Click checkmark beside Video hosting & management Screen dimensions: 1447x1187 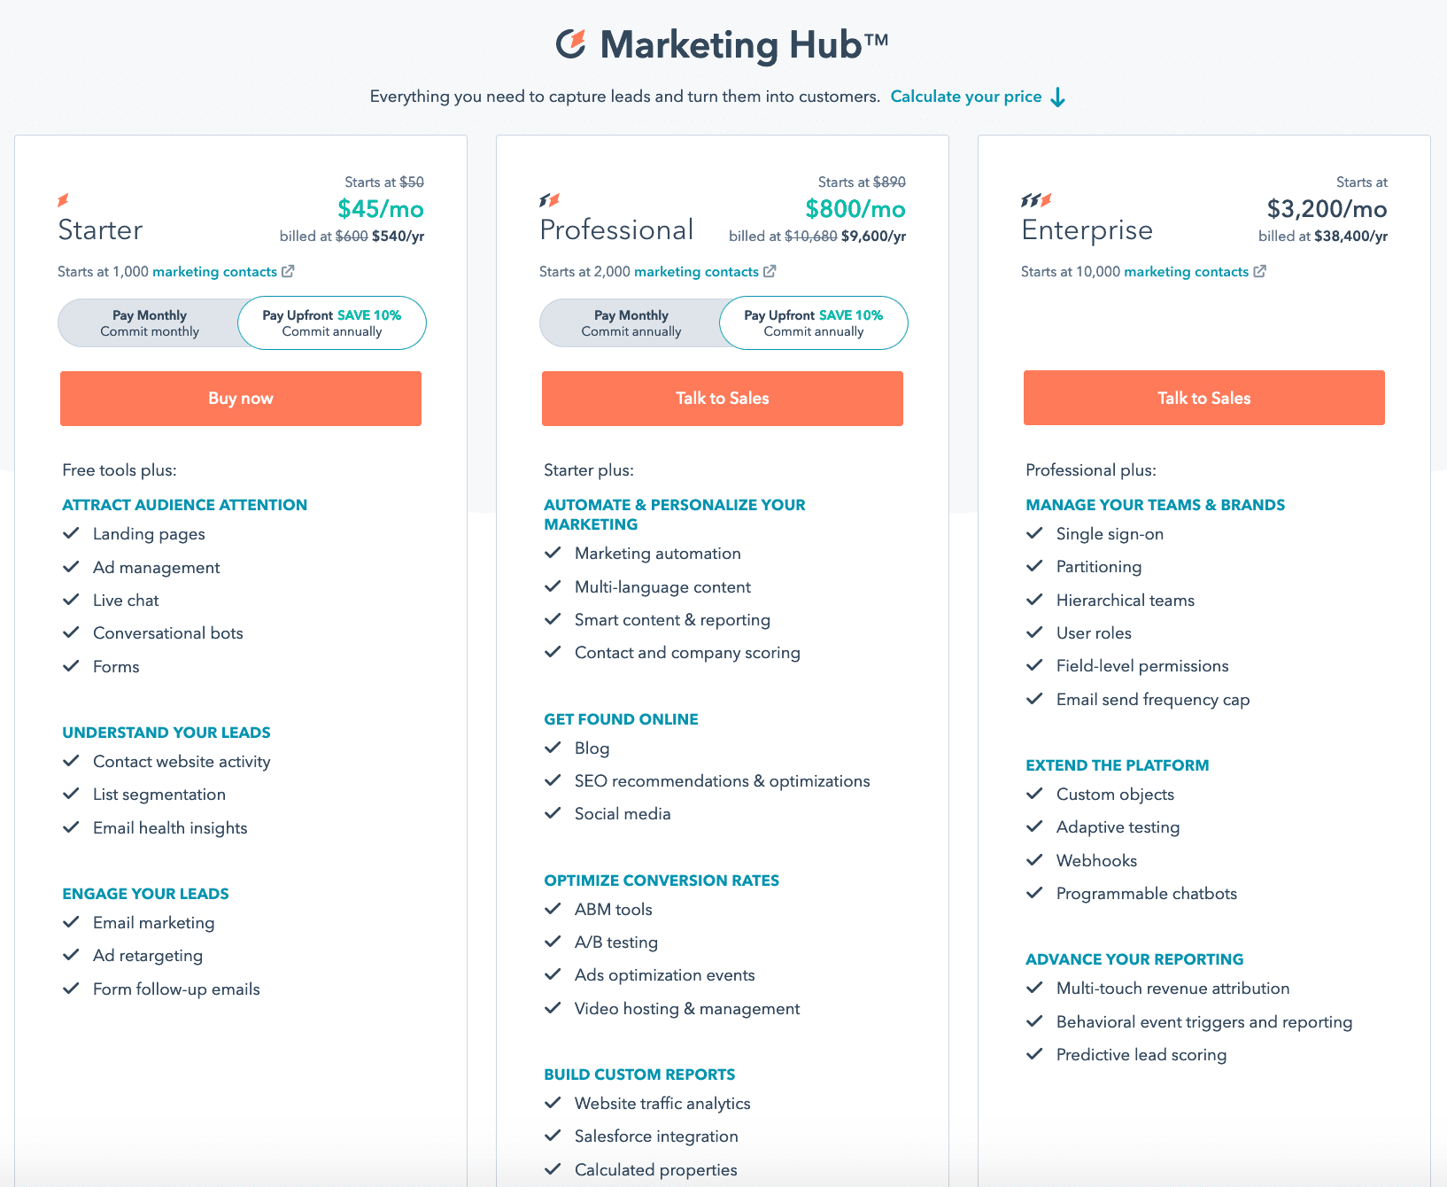(553, 1008)
